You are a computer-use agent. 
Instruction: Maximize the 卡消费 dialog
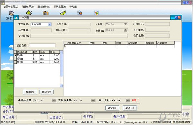[x=176, y=17]
